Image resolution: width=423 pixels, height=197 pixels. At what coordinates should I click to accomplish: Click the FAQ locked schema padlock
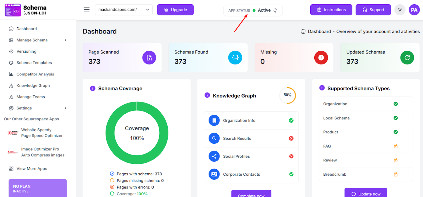396,146
